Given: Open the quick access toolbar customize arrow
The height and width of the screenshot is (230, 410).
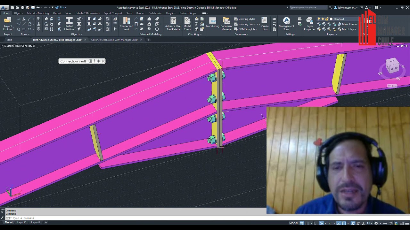Looking at the screenshot, I should [x=53, y=7].
